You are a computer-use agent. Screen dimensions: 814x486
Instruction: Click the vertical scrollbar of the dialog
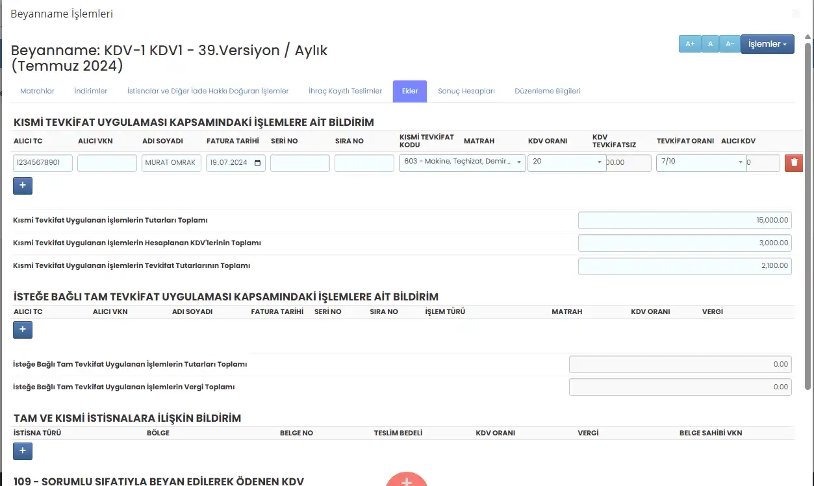tap(808, 214)
